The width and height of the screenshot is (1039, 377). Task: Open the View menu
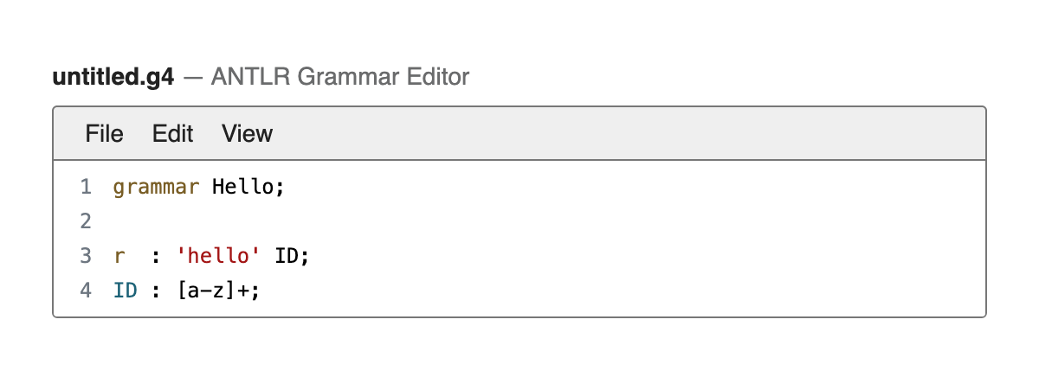(x=247, y=133)
